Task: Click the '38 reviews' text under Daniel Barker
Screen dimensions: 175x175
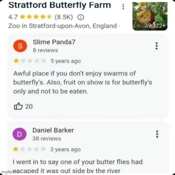Action: [47, 139]
